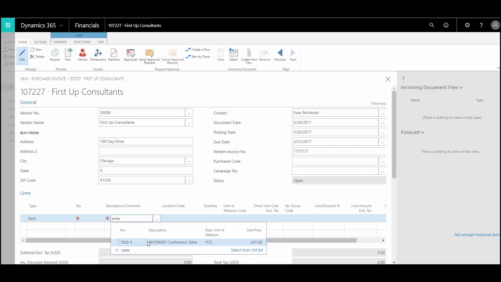Create incoming document from file
The height and width of the screenshot is (282, 501).
coord(249,56)
